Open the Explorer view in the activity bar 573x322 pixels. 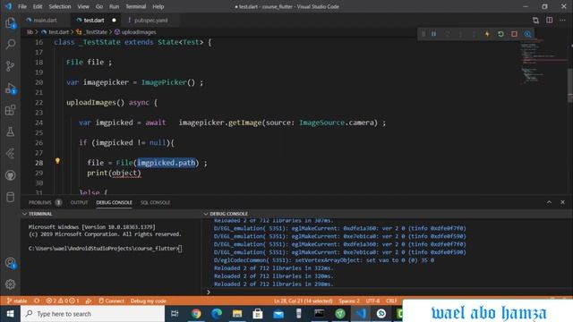pos(10,22)
